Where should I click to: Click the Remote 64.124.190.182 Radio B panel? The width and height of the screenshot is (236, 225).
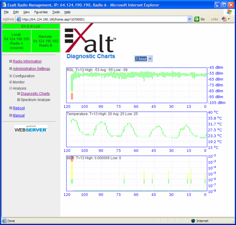(x=45, y=41)
